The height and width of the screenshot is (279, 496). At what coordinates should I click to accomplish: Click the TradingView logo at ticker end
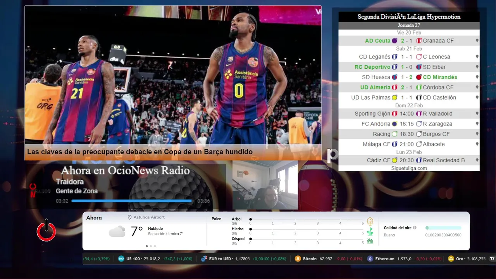pyautogui.click(x=492, y=259)
